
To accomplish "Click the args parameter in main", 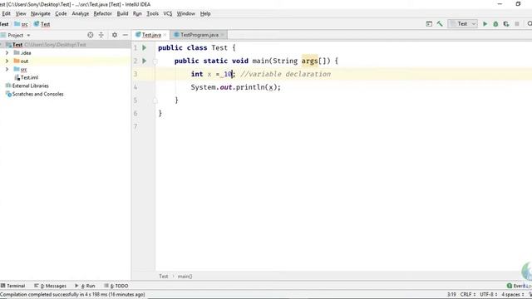I will tap(309, 61).
